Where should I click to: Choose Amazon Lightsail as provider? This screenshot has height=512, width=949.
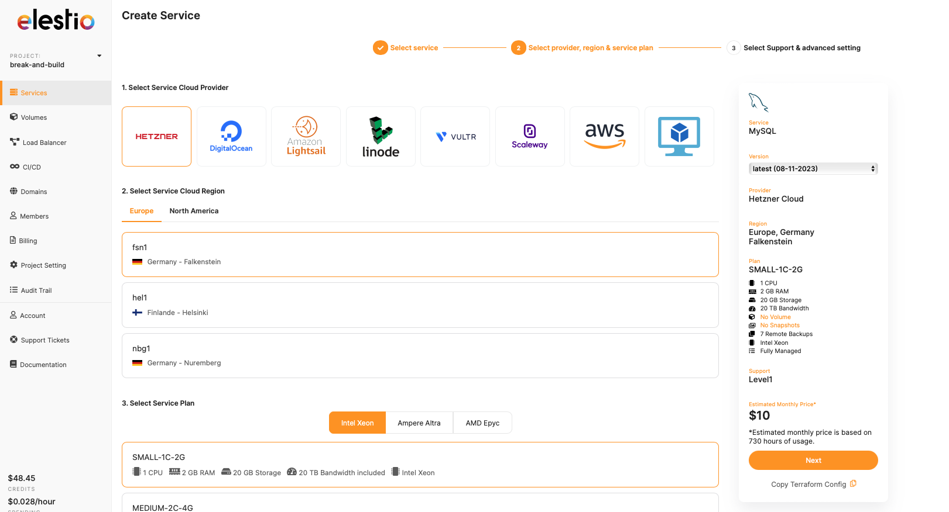[306, 137]
